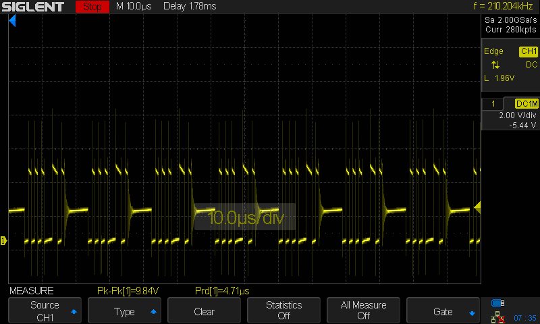Click the Pk-Pk[1]=9.84V measurement readout
Viewport: 540px width, 324px height.
[x=128, y=291]
